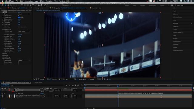This screenshot has width=194, height=109.
Task: Expand the Glow Settings group
Action: (3, 57)
